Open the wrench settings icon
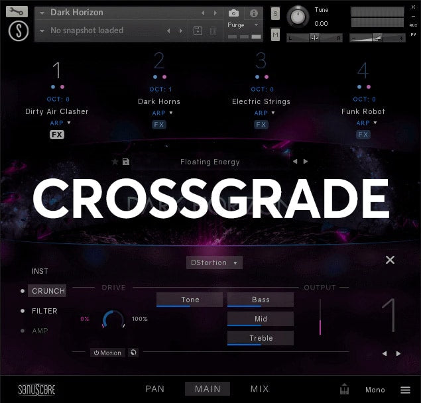The height and width of the screenshot is (403, 421). 17,11
